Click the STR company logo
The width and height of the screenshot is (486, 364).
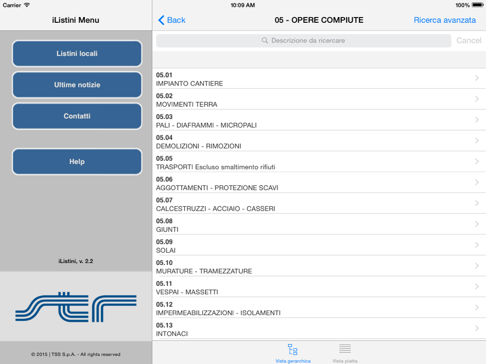pos(76,307)
